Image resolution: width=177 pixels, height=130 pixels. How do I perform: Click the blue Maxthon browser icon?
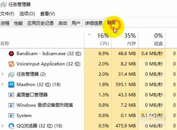11,85
